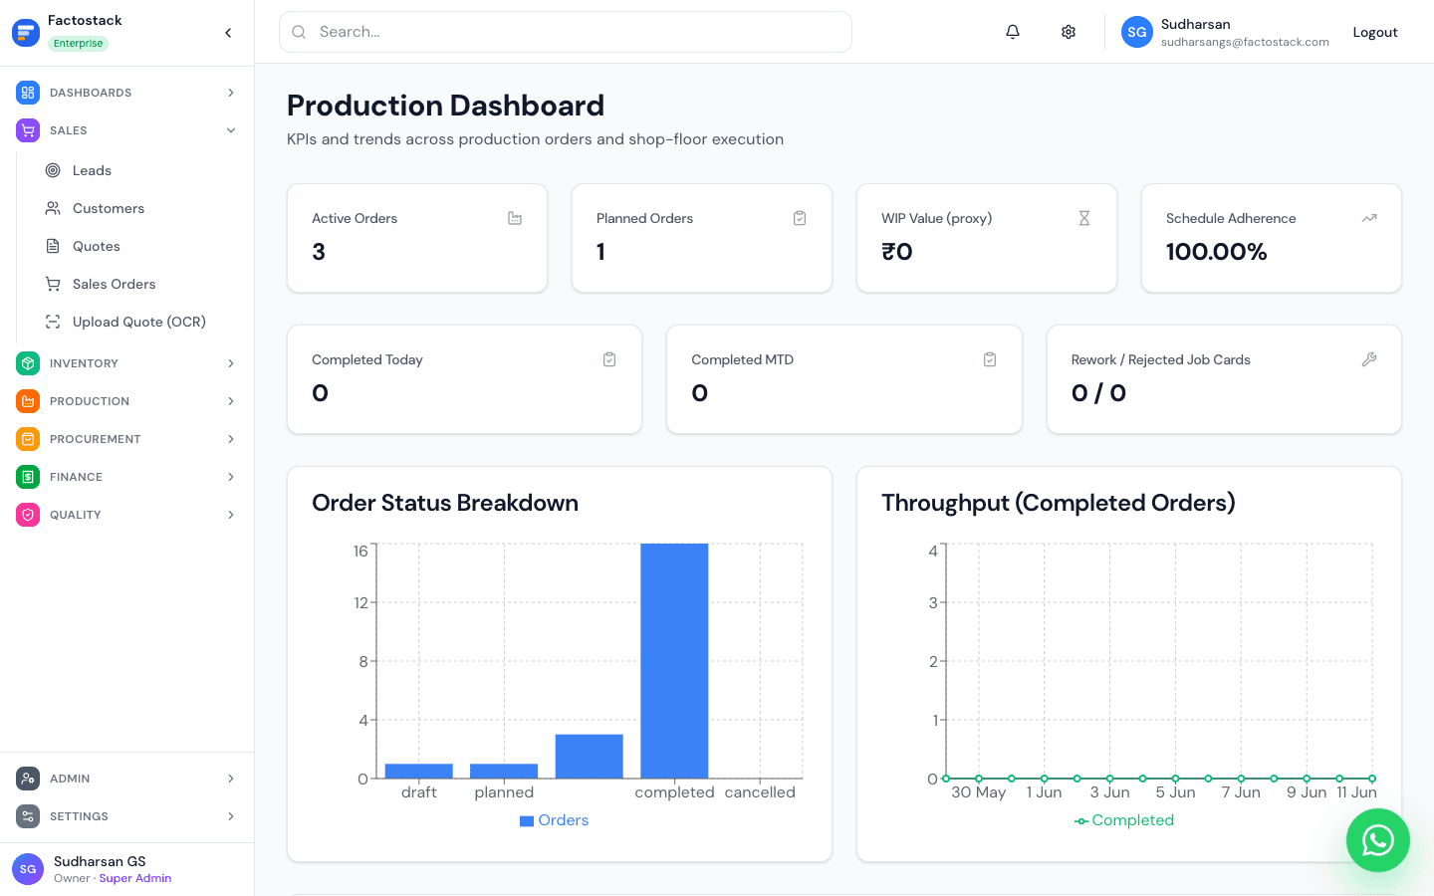
Task: Expand the Production section chevron
Action: (231, 401)
